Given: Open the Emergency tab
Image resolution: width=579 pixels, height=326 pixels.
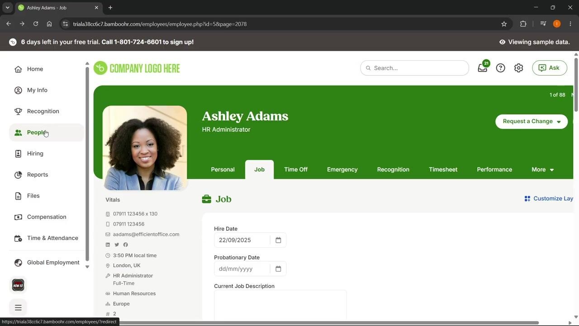Looking at the screenshot, I should (342, 170).
